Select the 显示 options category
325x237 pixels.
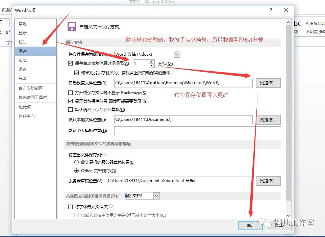(35, 33)
